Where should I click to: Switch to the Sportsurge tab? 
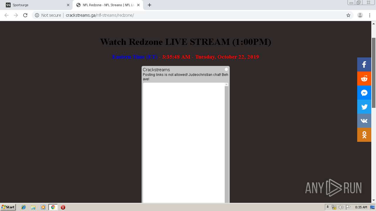tap(37, 5)
